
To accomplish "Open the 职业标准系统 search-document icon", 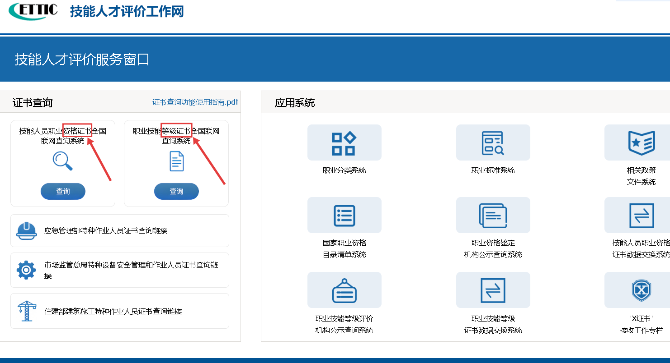I will point(493,143).
